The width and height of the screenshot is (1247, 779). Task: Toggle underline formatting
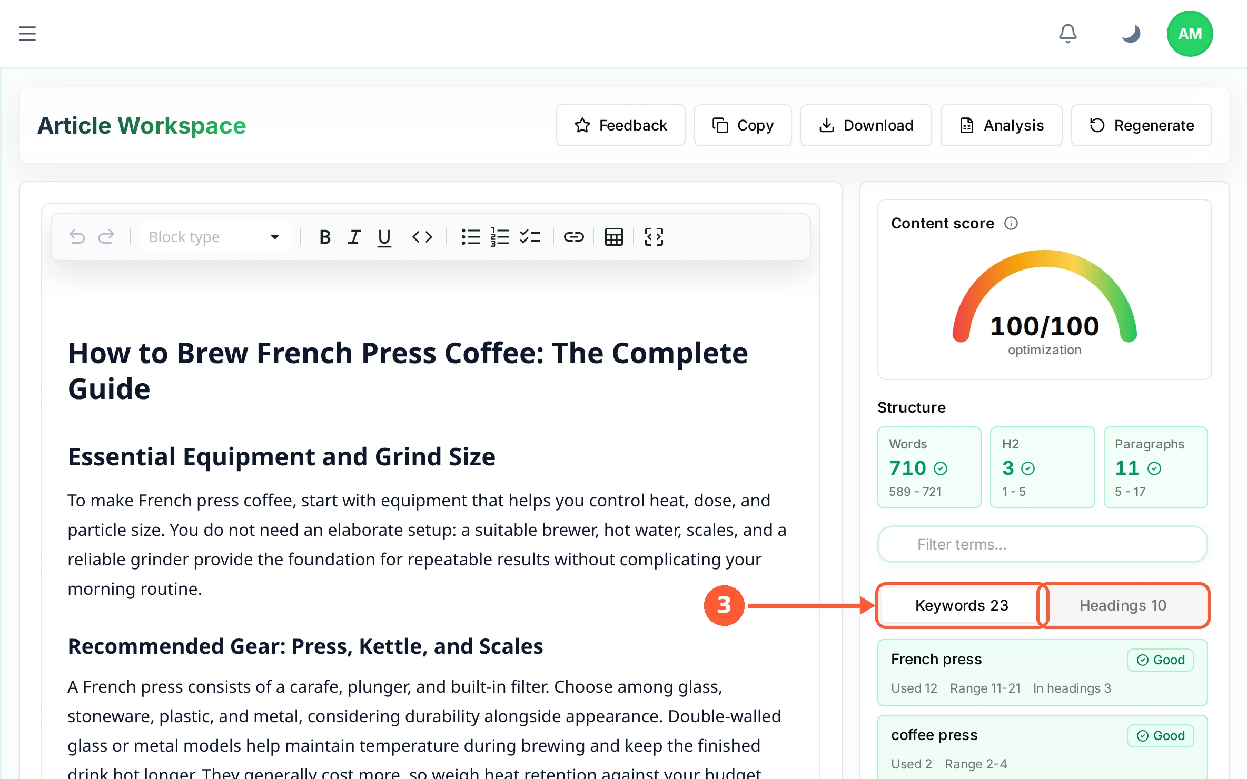(384, 237)
